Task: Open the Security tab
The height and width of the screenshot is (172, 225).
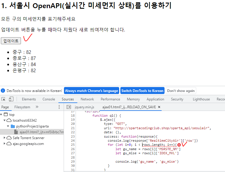Action: pos(177,99)
